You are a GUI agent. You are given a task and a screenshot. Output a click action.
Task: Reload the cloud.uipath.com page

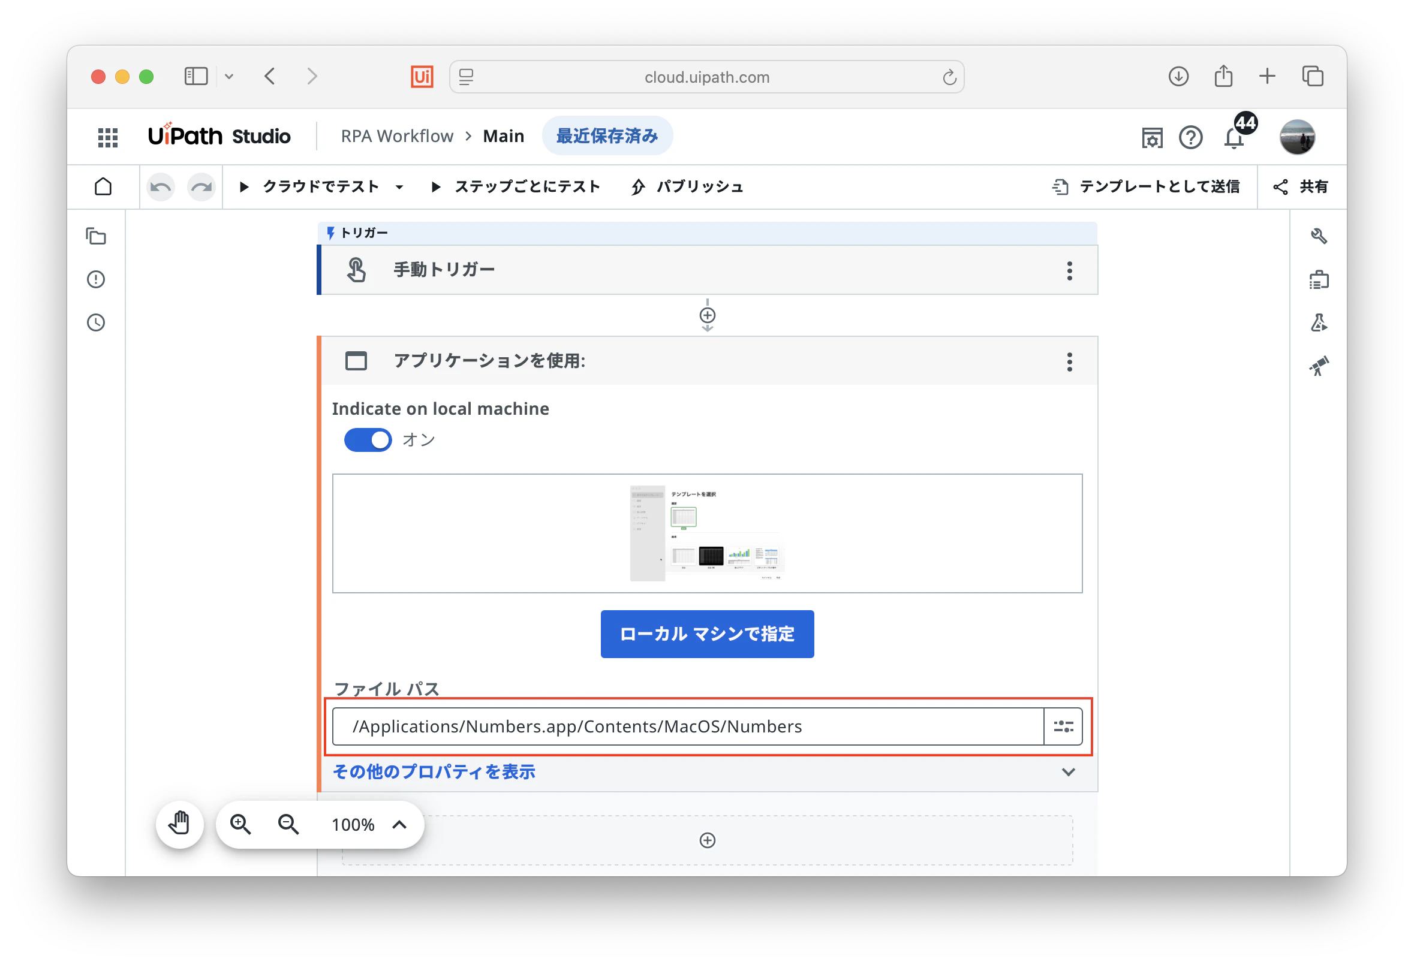949,77
